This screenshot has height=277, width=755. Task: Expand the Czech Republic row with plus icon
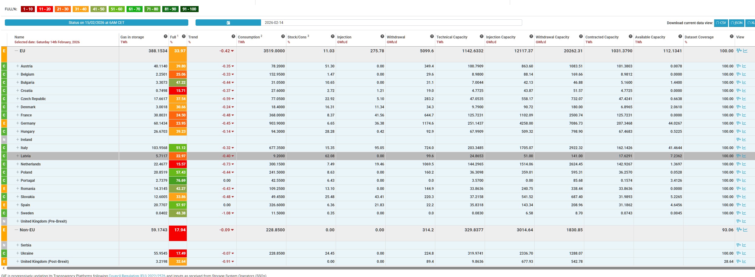(18, 99)
